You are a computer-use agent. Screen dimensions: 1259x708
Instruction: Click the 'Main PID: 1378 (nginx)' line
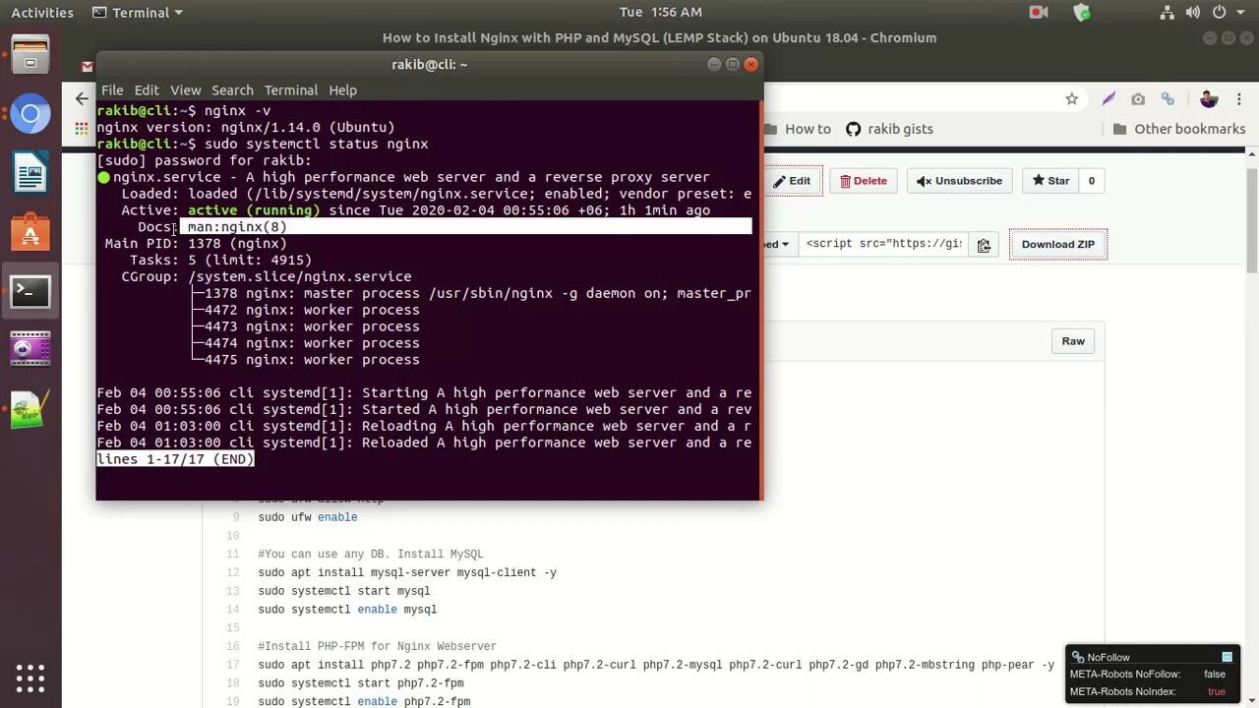click(196, 244)
